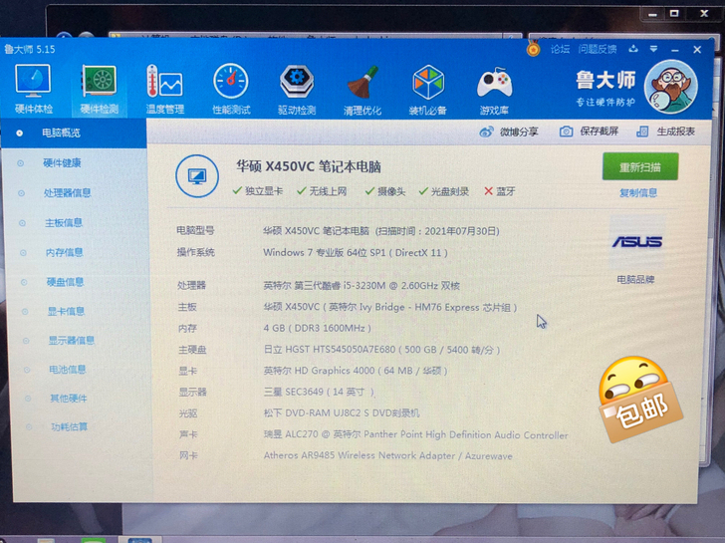This screenshot has width=725, height=543.
Task: Click the processor value i5-3230M @ 2.60GHz
Action: (362, 285)
